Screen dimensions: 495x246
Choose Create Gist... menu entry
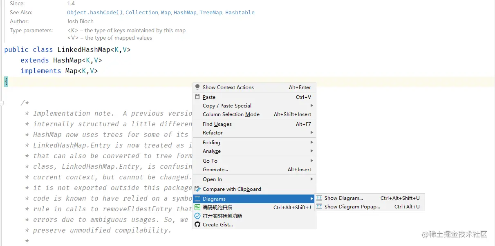tap(254, 224)
